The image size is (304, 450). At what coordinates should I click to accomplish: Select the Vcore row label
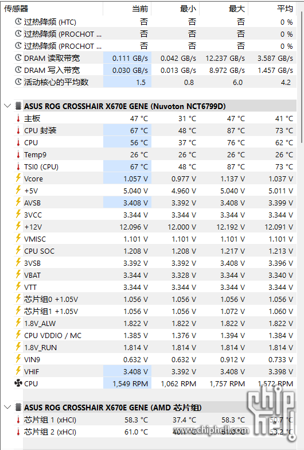[33, 179]
